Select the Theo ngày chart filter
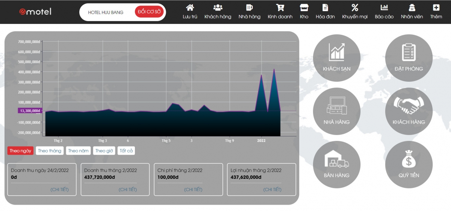 click(20, 151)
